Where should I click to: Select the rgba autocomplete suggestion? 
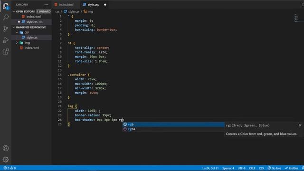click(173, 129)
